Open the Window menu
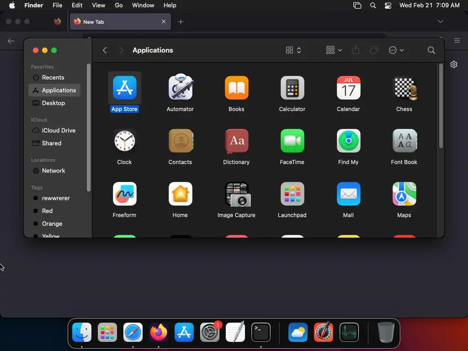Viewport: 468px width, 351px height. (143, 5)
